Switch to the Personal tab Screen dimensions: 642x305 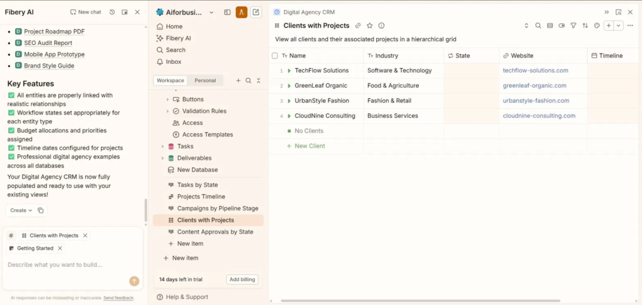click(205, 81)
